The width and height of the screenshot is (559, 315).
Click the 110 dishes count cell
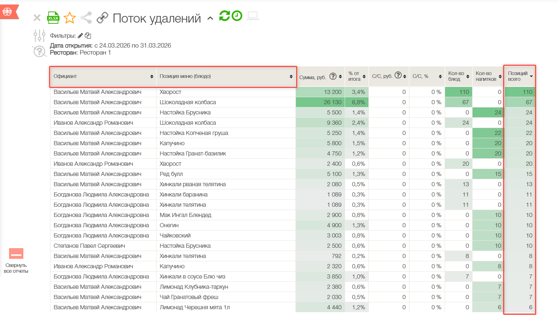point(459,92)
